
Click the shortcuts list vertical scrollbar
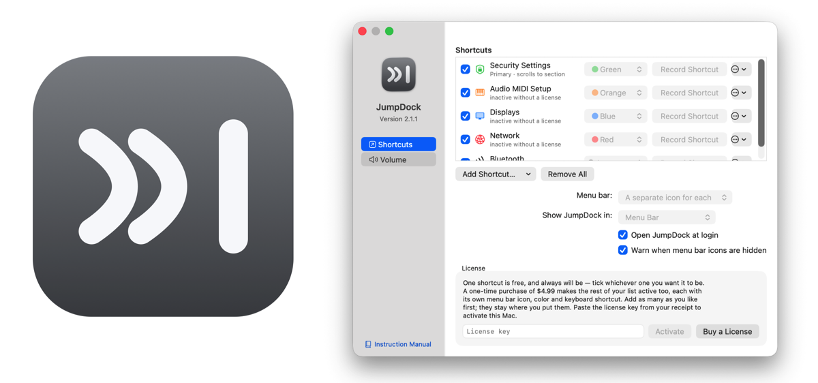[761, 103]
